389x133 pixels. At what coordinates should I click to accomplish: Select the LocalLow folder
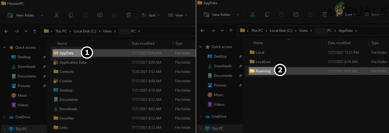[263, 62]
